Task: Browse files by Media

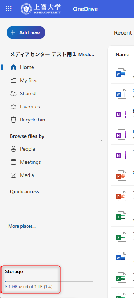Action: tap(22, 175)
